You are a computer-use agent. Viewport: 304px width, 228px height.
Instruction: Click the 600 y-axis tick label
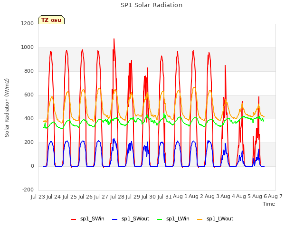[29, 95]
